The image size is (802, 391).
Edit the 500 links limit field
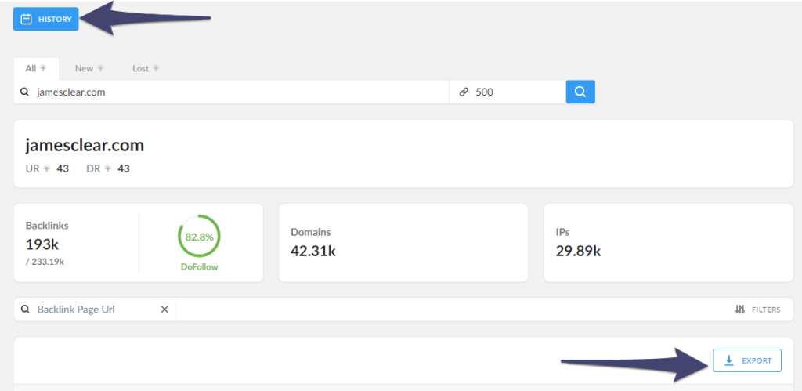(508, 92)
